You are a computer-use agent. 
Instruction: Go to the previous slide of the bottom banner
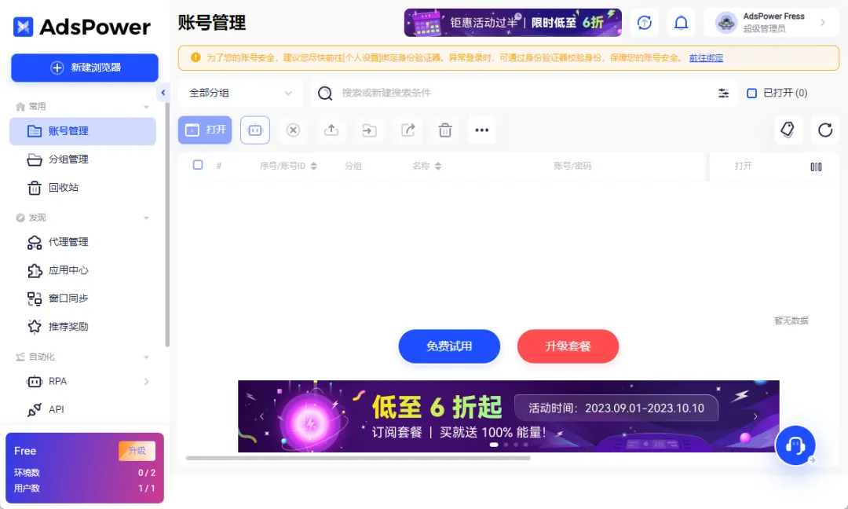point(261,416)
